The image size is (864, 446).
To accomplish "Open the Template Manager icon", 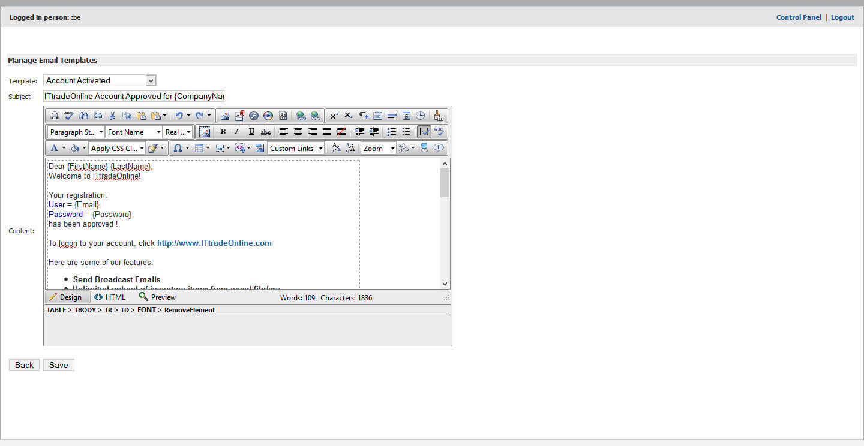I will point(283,116).
